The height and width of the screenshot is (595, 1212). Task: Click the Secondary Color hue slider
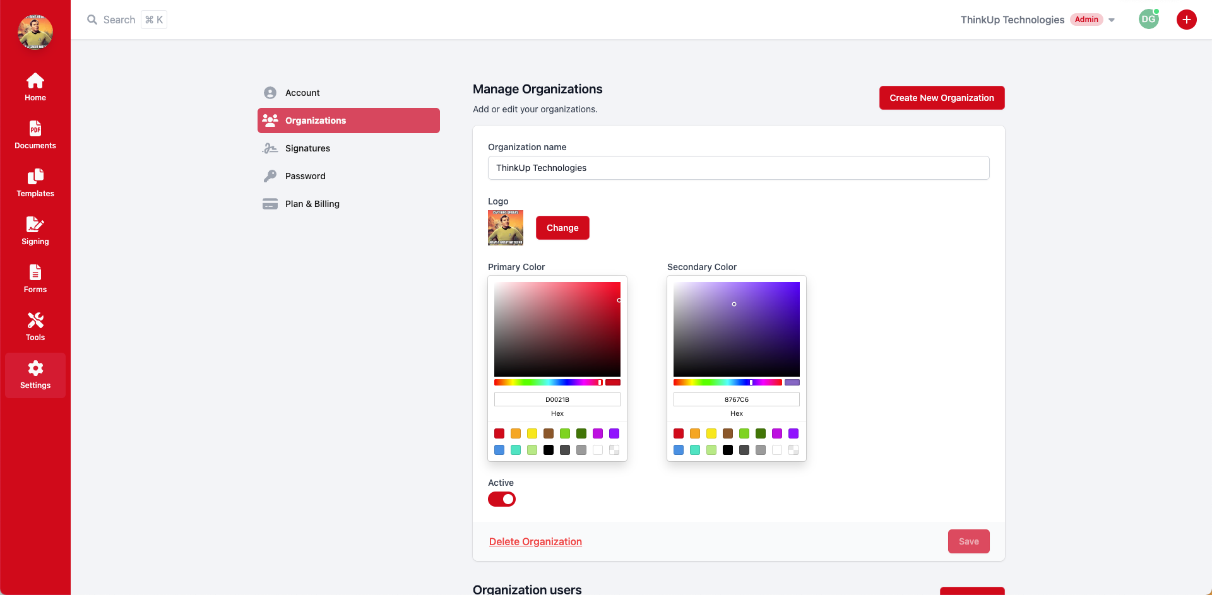(x=727, y=382)
